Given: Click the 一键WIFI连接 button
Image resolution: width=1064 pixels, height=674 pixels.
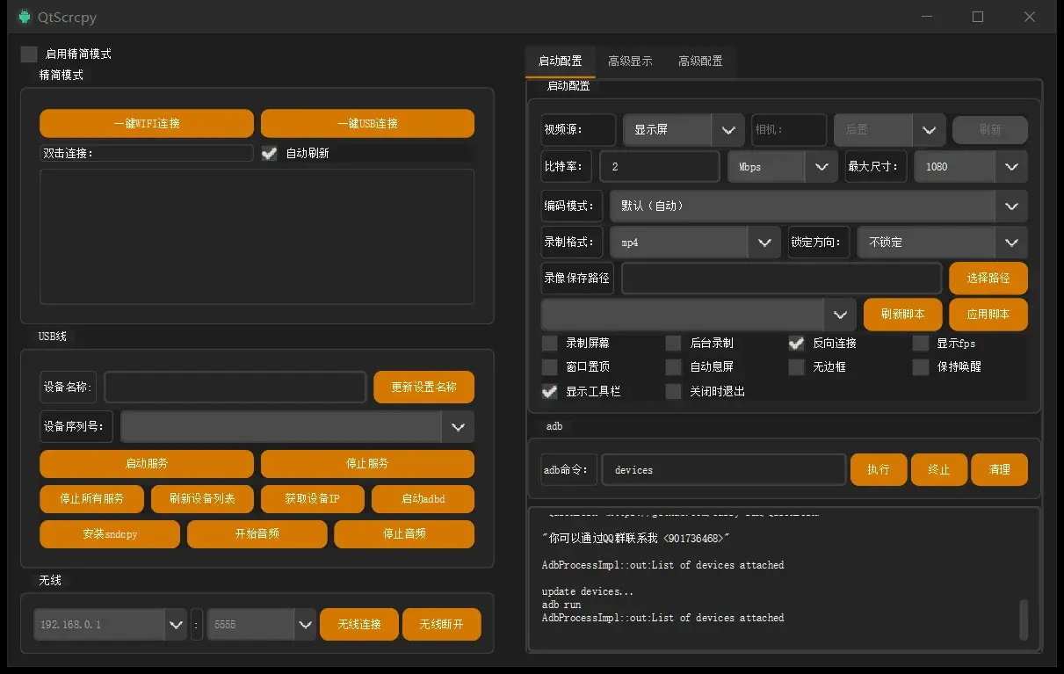Looking at the screenshot, I should pos(147,124).
